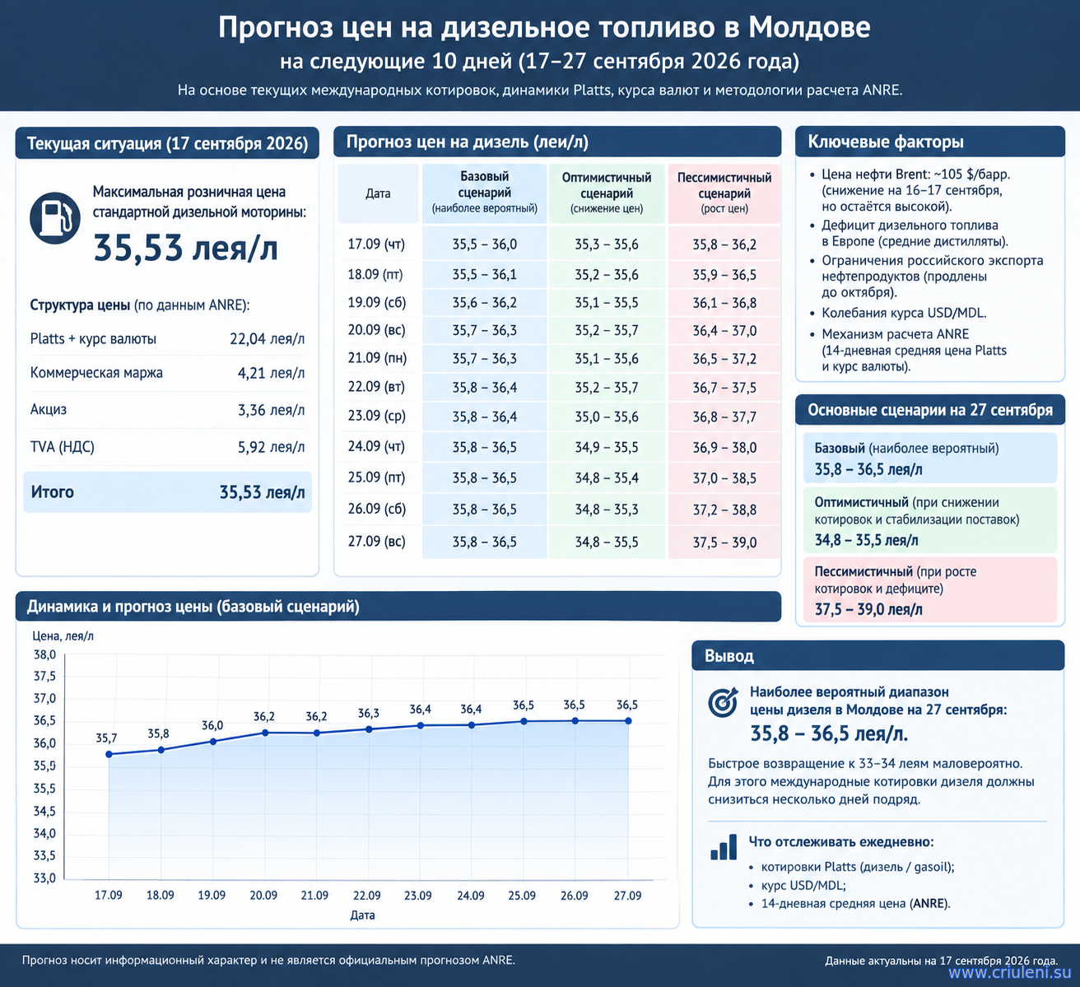Click the 27.09 pessimistic cell 37,5 – 39,0

tap(724, 542)
